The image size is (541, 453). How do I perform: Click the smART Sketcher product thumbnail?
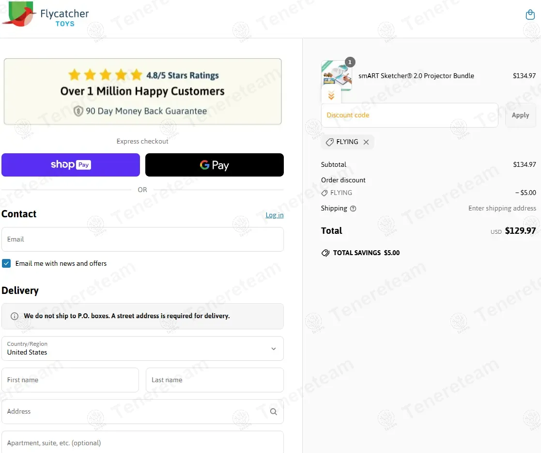tap(337, 76)
